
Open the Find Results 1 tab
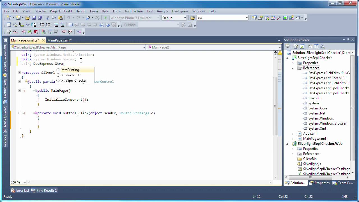click(x=44, y=190)
